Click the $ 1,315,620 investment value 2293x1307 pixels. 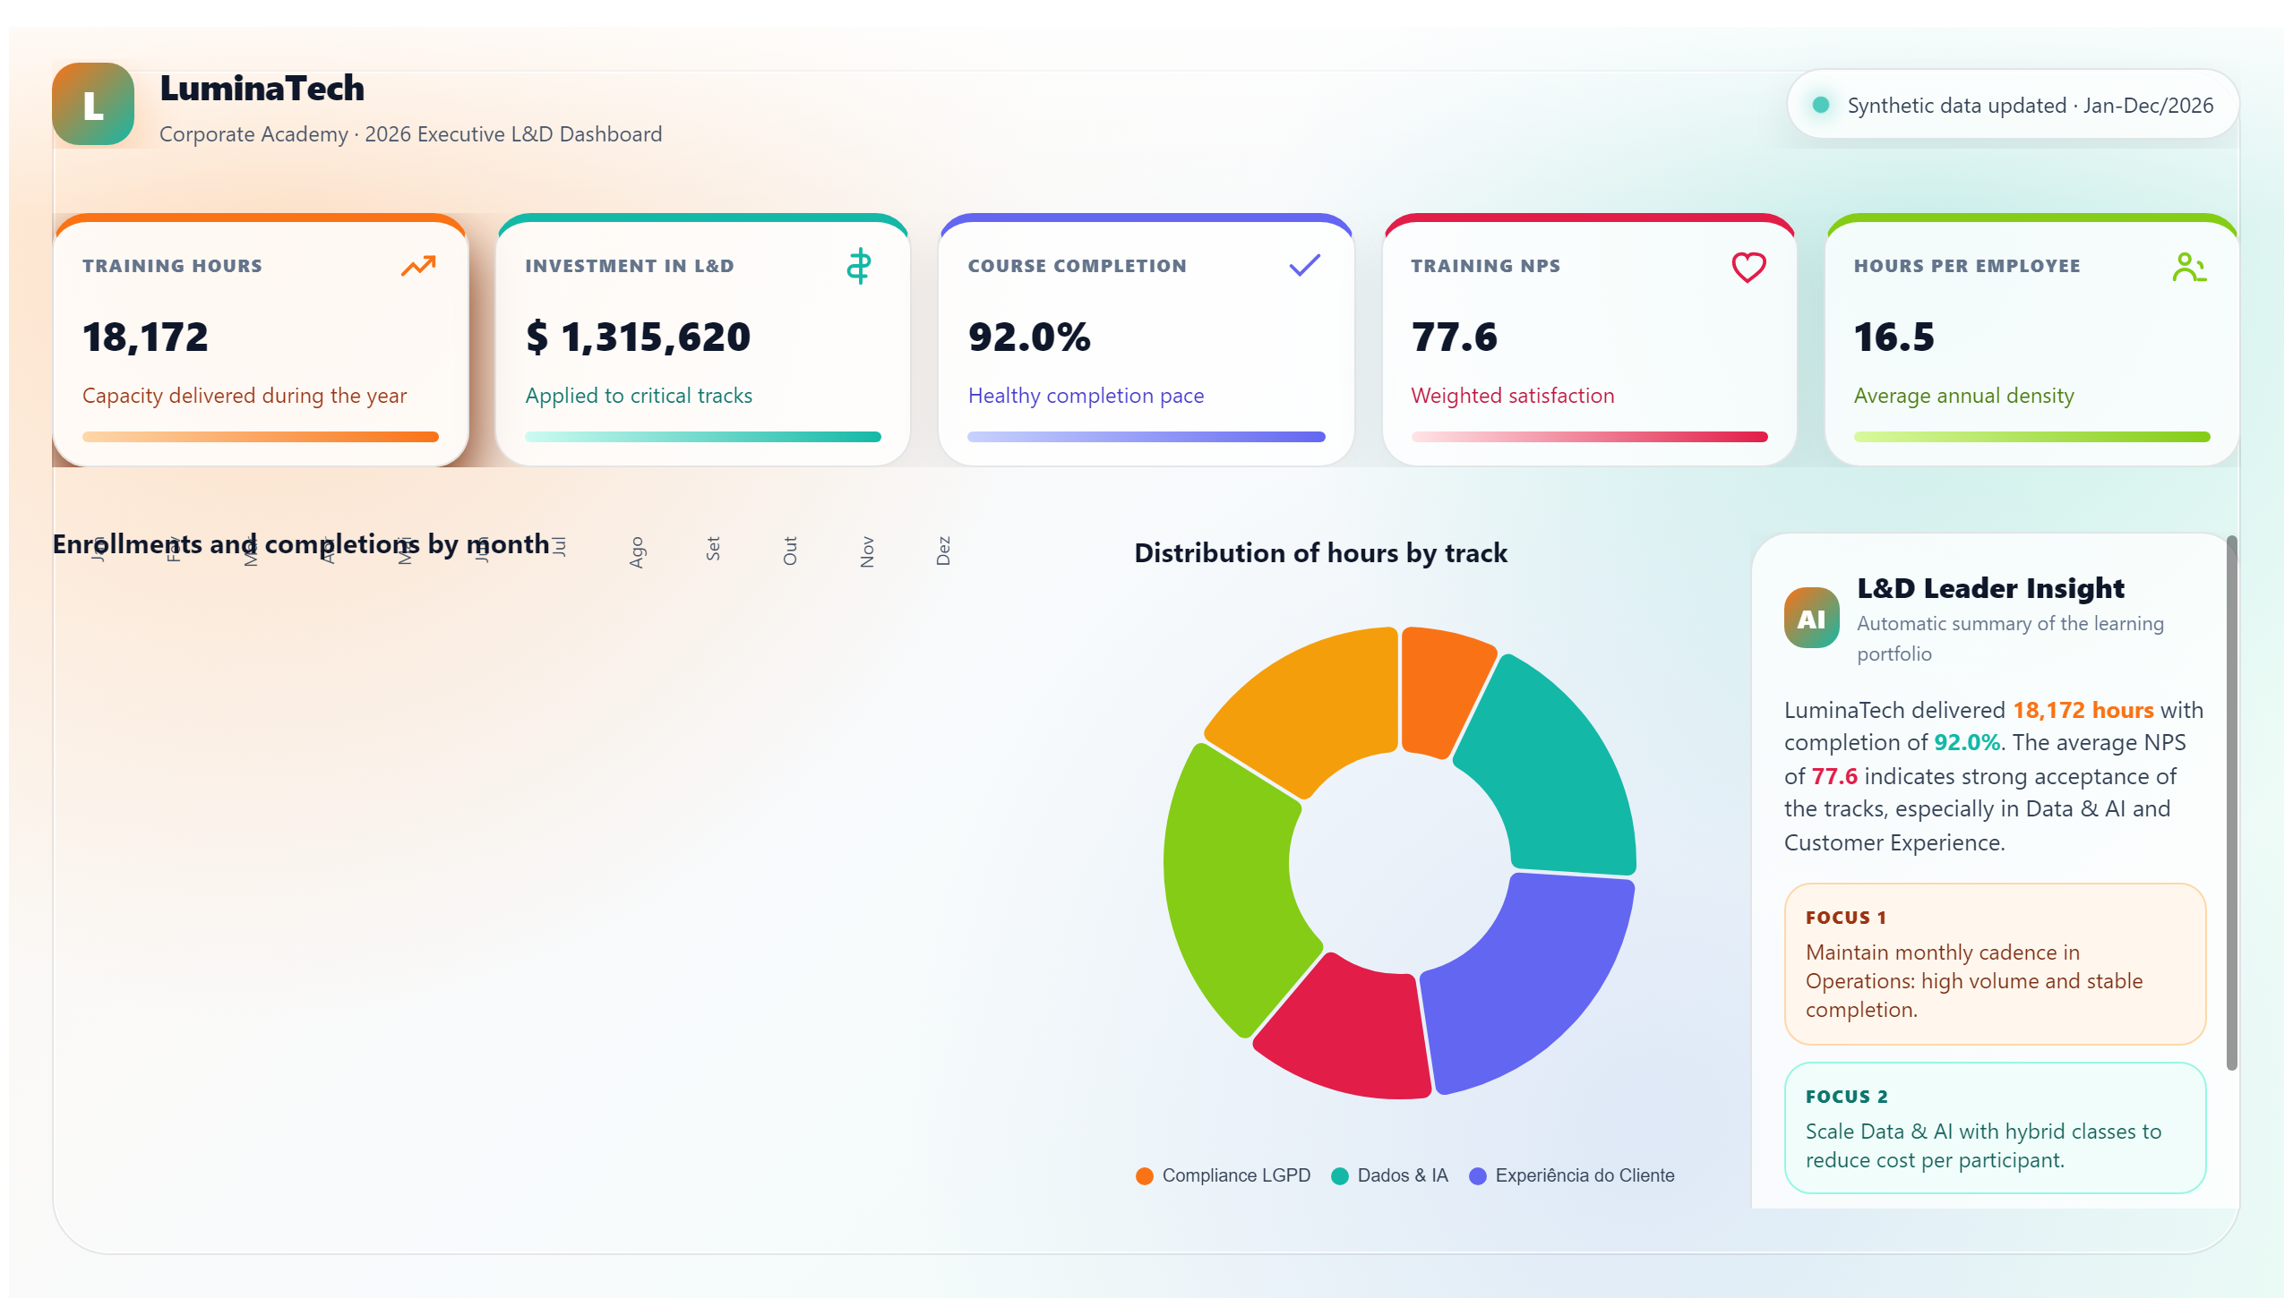(638, 337)
